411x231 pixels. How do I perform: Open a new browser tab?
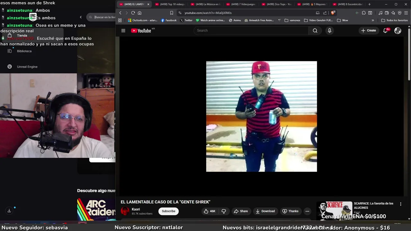tap(369, 4)
